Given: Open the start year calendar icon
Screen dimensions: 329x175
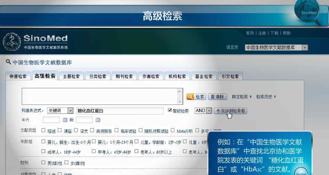Looking at the screenshot, I should pos(65,120).
